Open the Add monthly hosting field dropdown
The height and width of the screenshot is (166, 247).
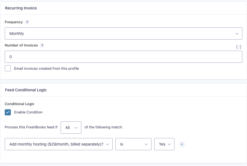59,144
